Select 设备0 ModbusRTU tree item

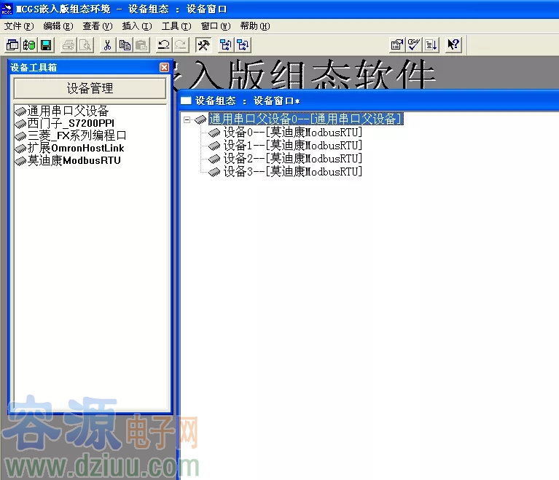coord(292,133)
